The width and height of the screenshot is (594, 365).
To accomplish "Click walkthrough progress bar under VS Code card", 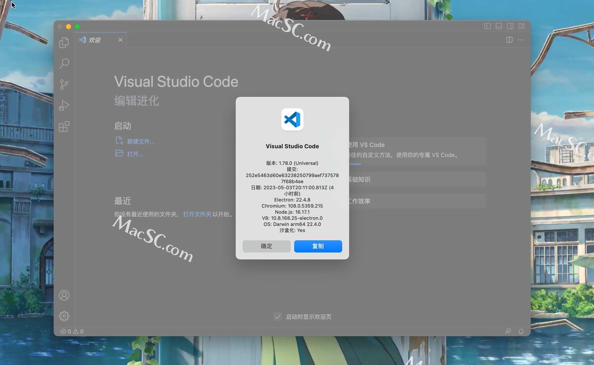I will pos(355,164).
